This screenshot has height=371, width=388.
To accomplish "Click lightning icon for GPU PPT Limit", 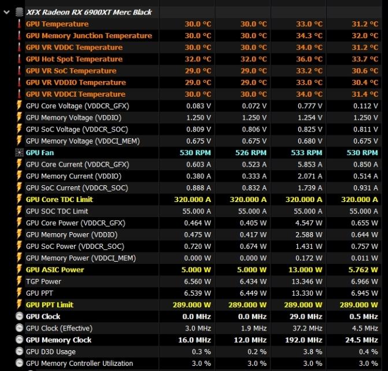I will (x=19, y=304).
